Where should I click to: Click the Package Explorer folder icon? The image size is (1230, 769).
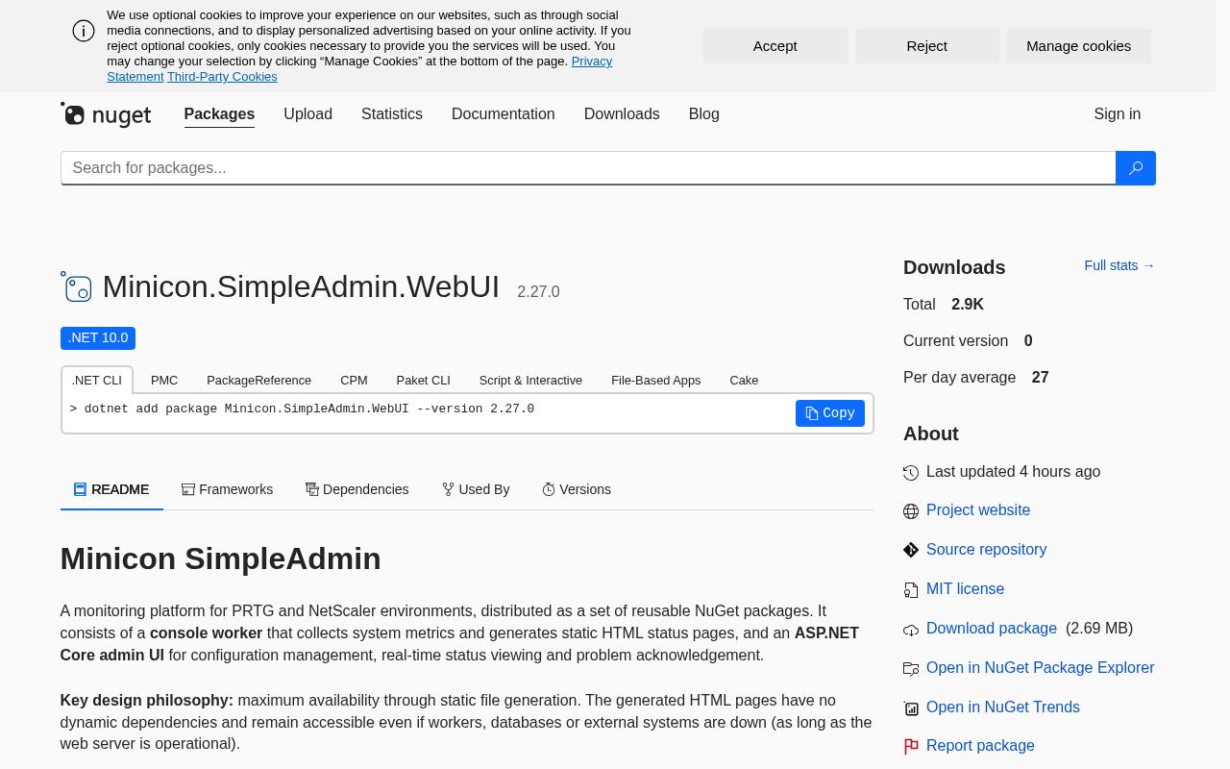911,668
